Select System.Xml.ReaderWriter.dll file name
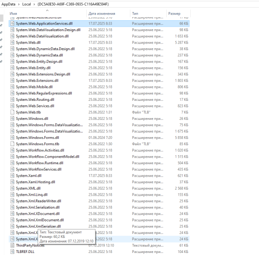Viewport: 259px width, 256px height. 38,201
